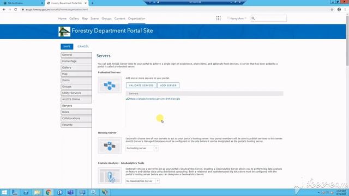Screen dimensions: 349x196
Task: Open the No hosting server dropdown
Action: (142, 148)
